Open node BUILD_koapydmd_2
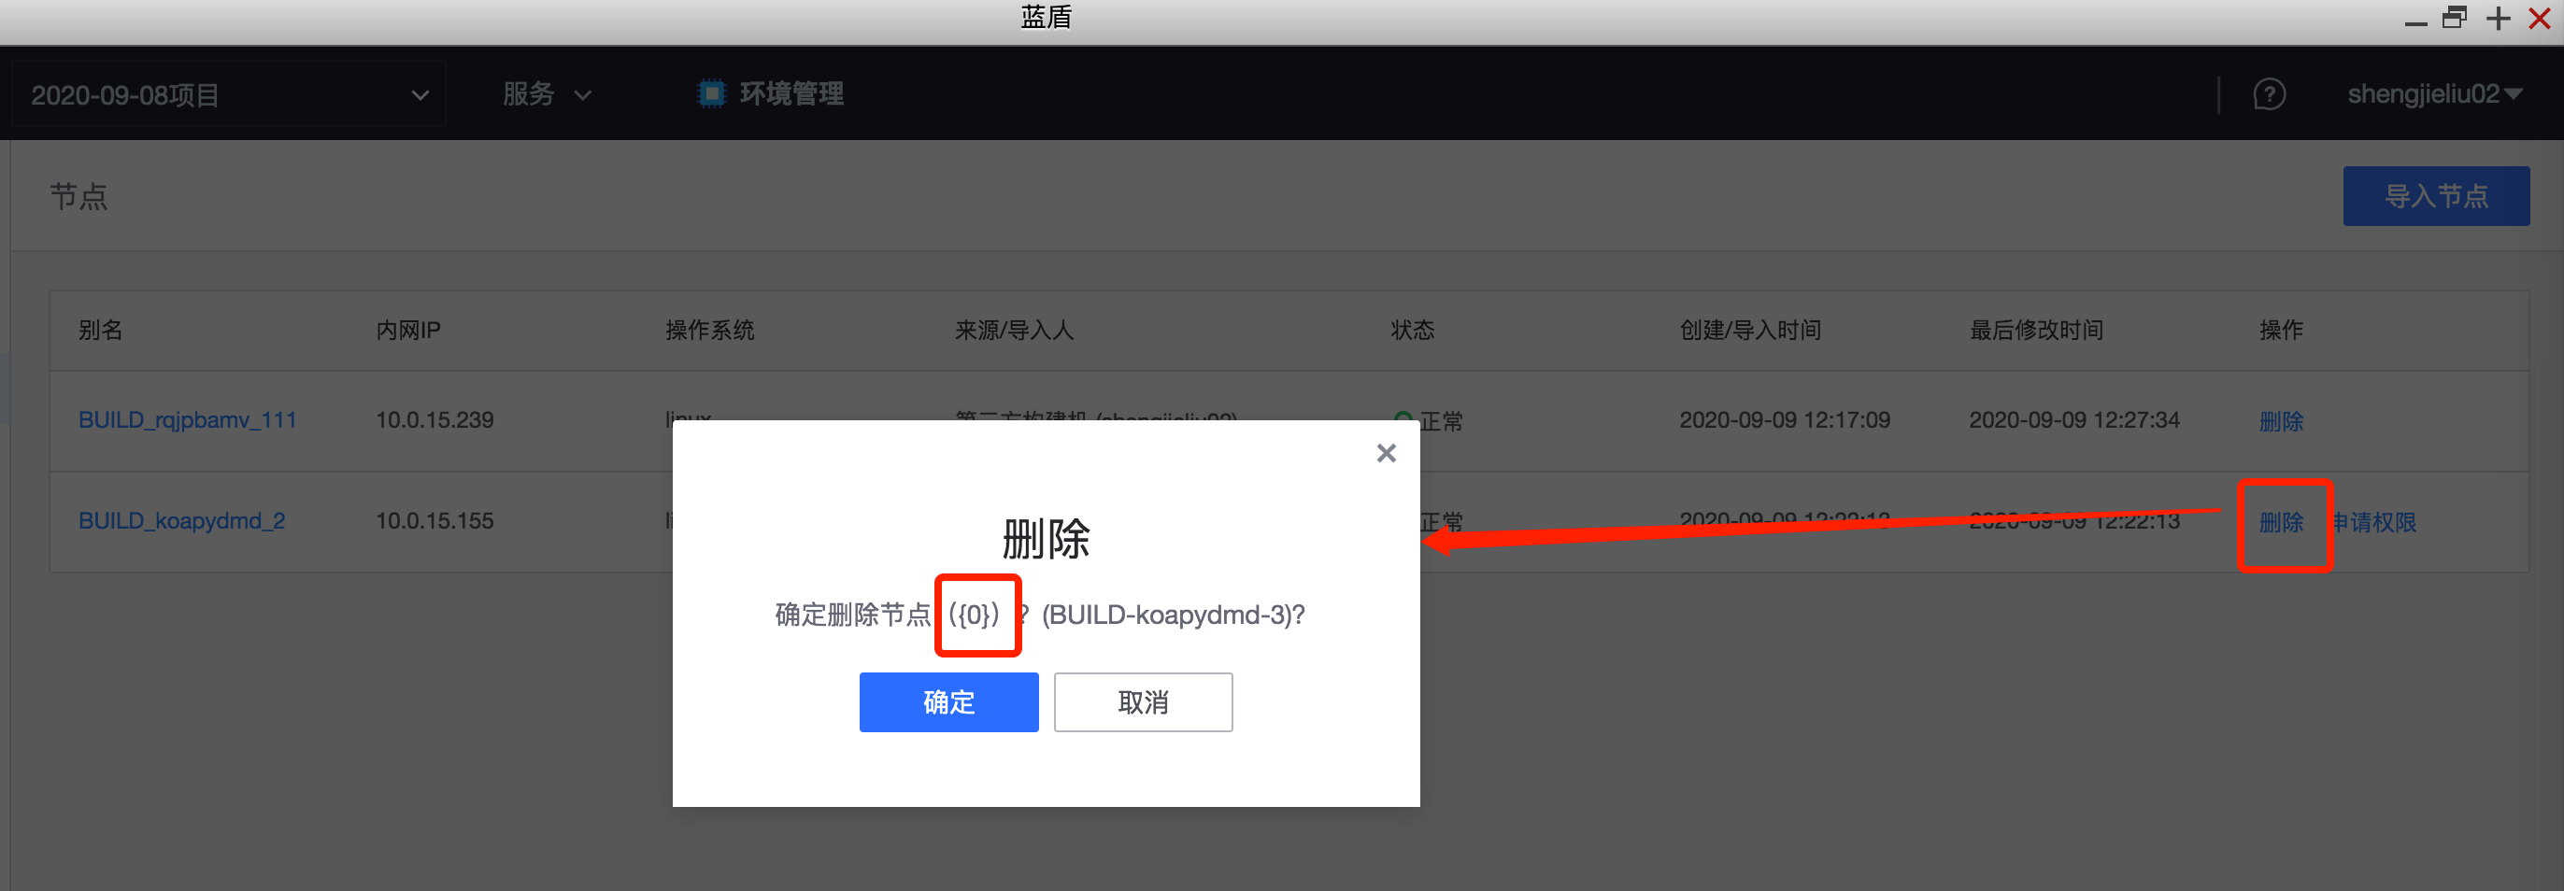Screen dimensions: 2564x891 point(181,520)
